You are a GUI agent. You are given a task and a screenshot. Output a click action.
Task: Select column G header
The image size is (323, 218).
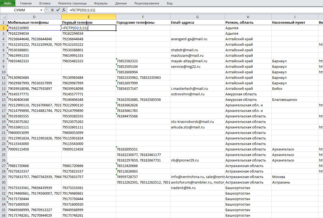[x=197, y=17]
